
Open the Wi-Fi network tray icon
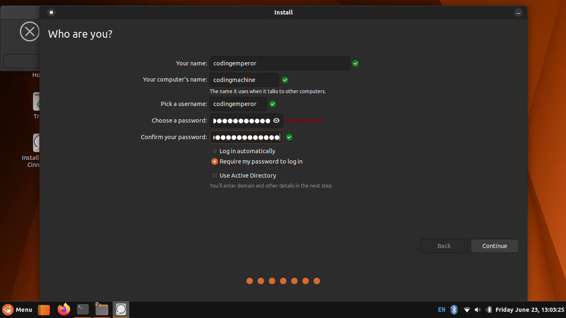(467, 310)
